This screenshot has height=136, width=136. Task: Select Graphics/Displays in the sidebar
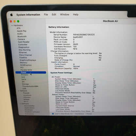(28, 60)
